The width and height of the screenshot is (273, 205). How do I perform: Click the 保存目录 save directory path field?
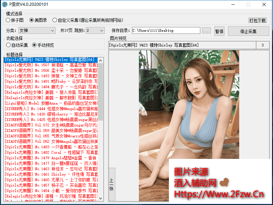coord(166,30)
